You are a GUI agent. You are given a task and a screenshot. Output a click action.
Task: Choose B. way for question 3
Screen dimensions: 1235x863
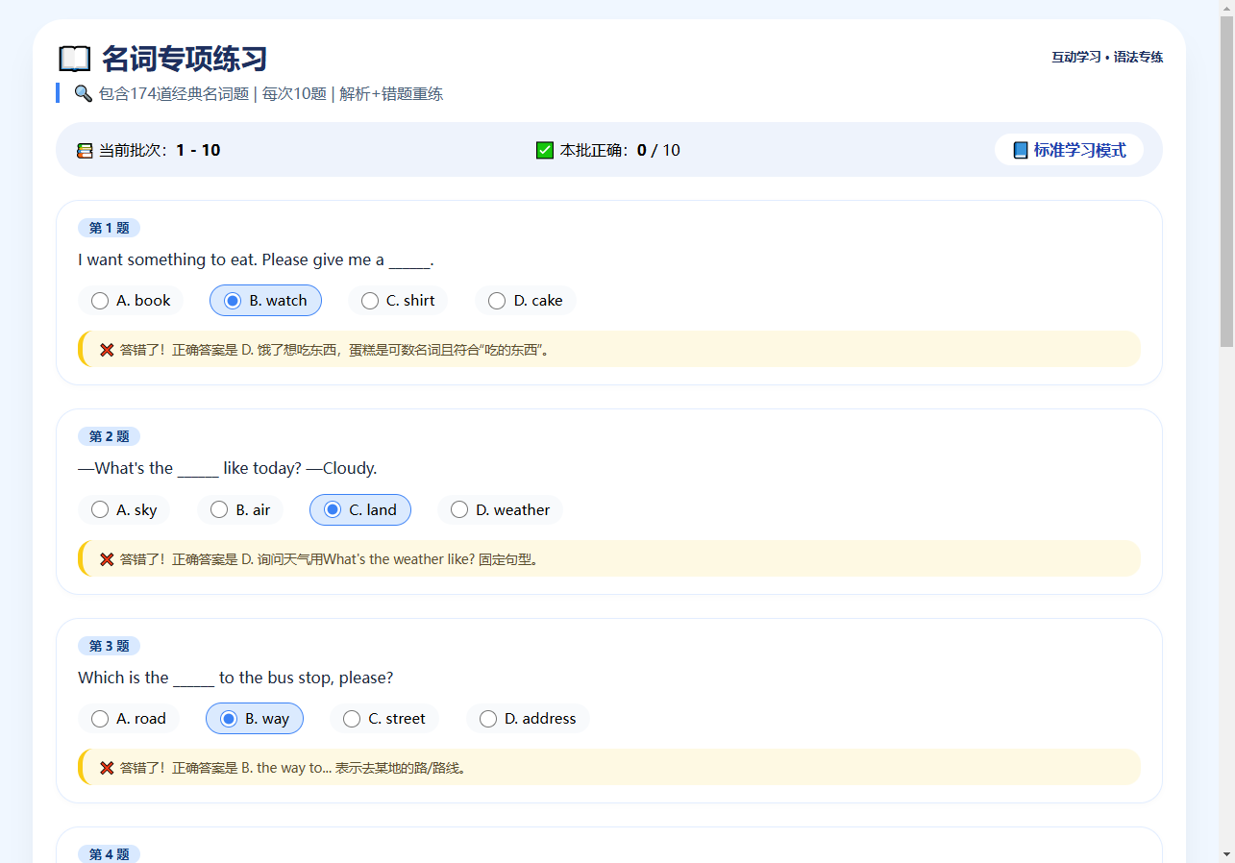[x=255, y=719]
